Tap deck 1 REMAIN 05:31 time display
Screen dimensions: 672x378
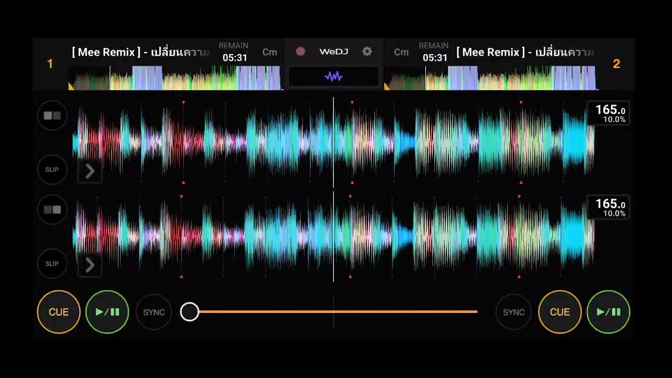click(234, 52)
